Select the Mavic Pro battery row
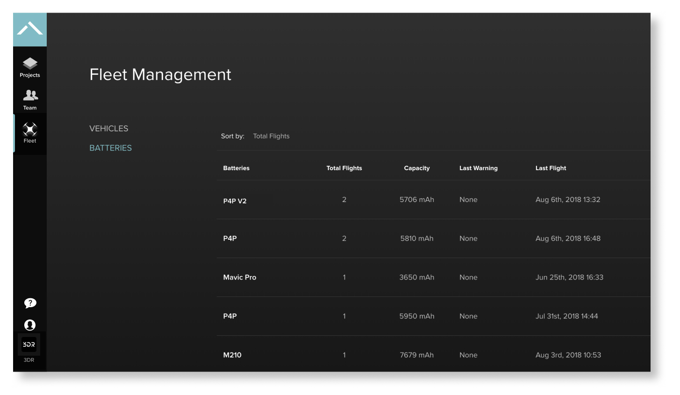Viewport: 680px width, 395px height. 434,278
